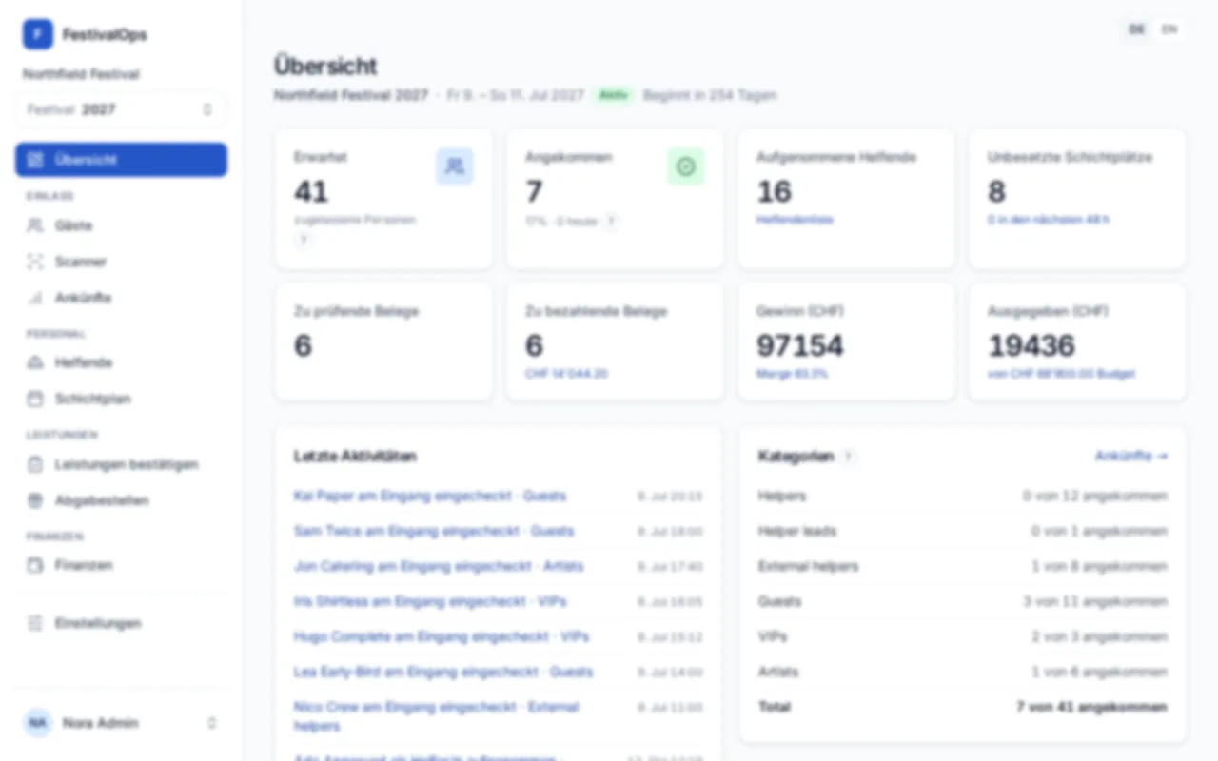Select the Abgabestellen sidebar icon
The height and width of the screenshot is (761, 1218).
click(x=35, y=500)
